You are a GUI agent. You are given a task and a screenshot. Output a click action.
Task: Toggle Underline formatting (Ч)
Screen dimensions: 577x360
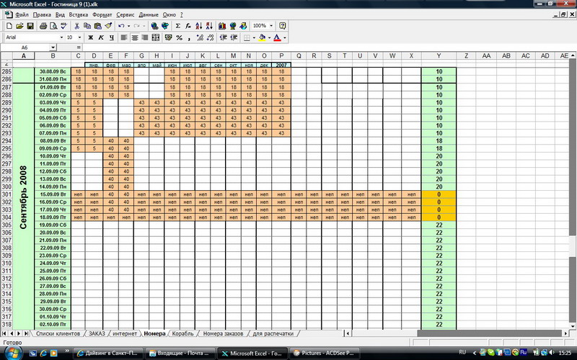[111, 37]
